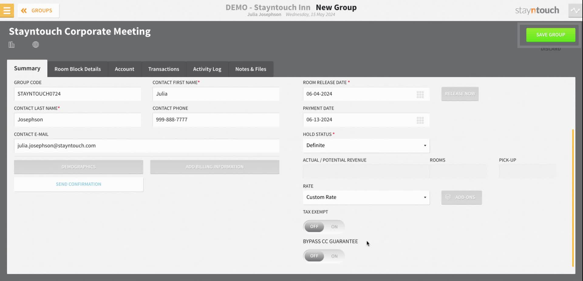Click the Room Release Date field
This screenshot has width=583, height=281.
click(x=366, y=94)
